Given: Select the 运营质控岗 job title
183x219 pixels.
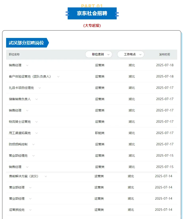Looking at the screenshot, I should pos(17,210).
